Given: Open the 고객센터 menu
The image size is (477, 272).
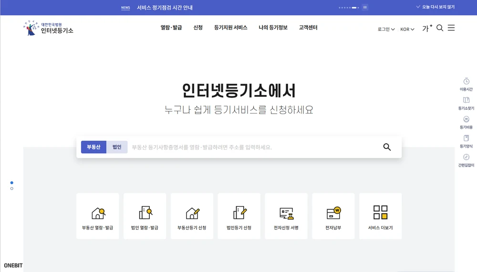Looking at the screenshot, I should pos(308,27).
